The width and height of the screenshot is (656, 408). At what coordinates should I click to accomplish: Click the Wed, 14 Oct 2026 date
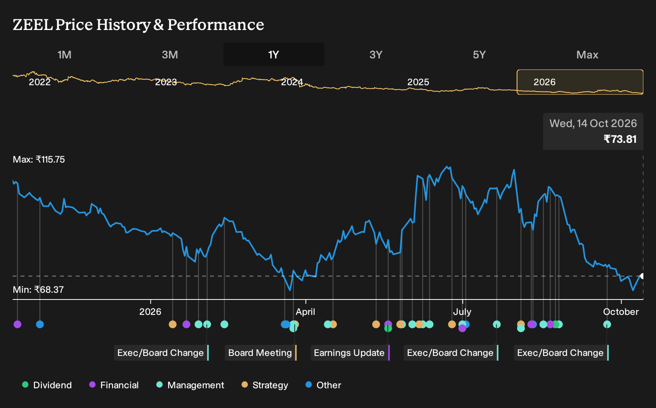coord(593,124)
